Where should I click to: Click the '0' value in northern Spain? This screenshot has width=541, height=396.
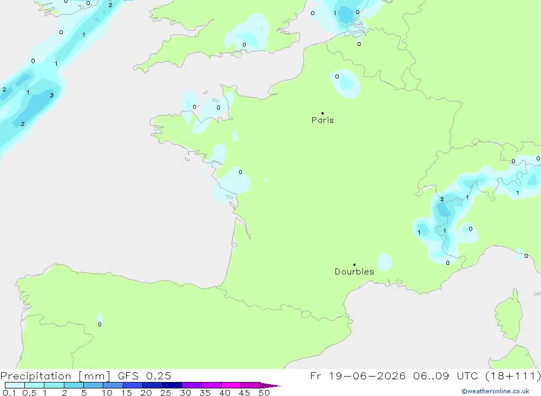[100, 324]
